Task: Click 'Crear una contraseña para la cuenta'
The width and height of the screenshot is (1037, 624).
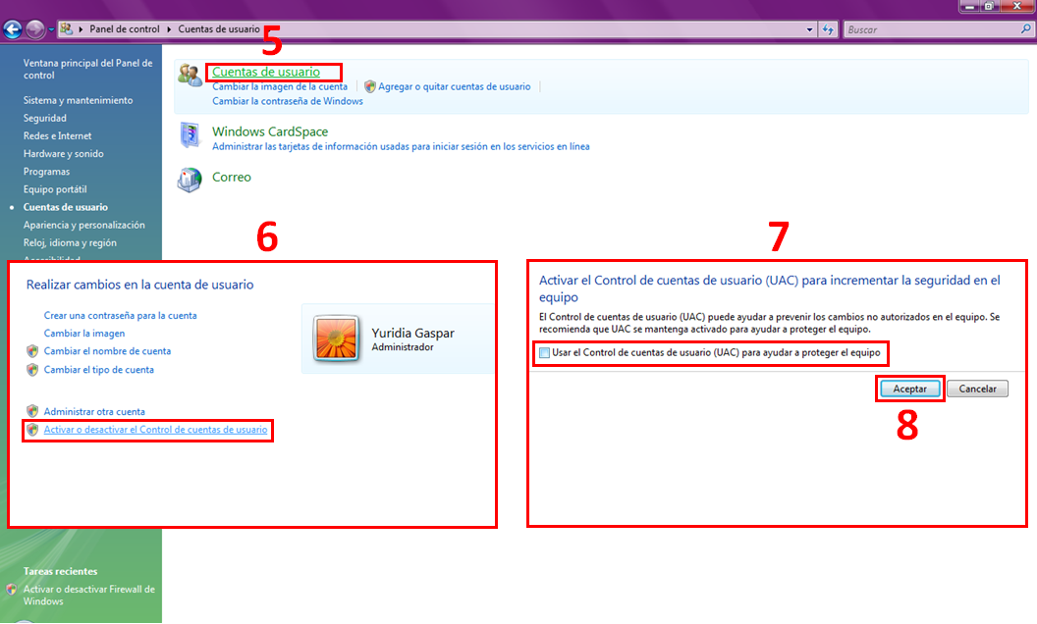Action: click(x=121, y=316)
